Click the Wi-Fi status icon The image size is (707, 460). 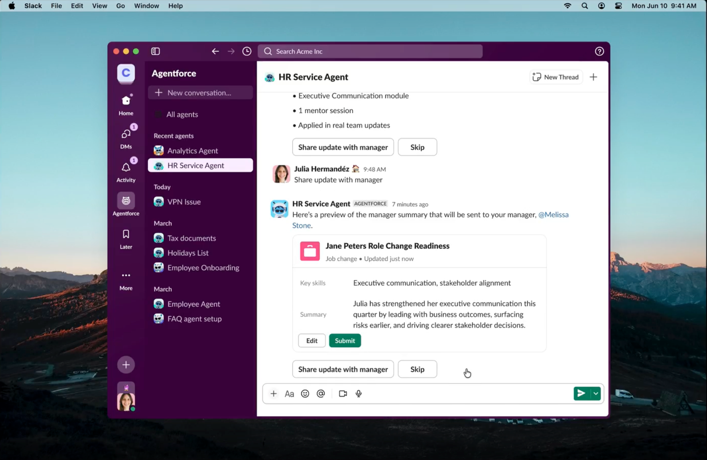pyautogui.click(x=568, y=6)
